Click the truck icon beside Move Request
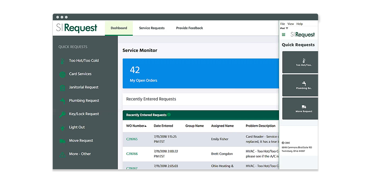The height and width of the screenshot is (185, 371). [62, 141]
